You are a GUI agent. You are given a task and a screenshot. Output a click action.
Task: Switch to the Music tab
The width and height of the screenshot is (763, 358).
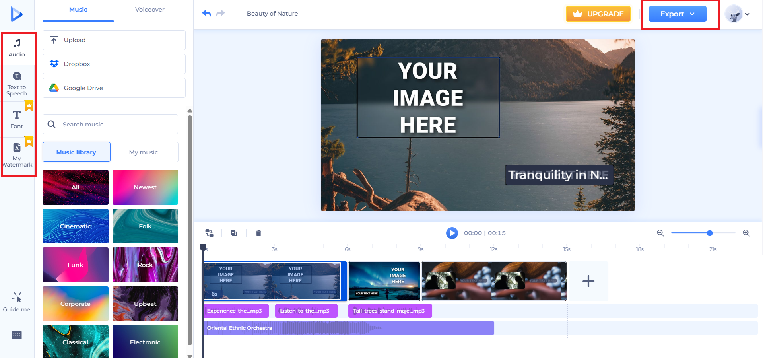[x=78, y=10]
